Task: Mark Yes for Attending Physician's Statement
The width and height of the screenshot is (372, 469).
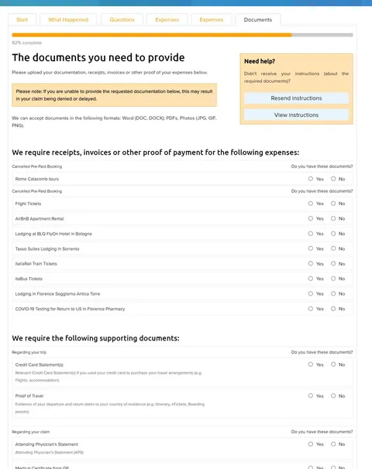Action: point(311,444)
